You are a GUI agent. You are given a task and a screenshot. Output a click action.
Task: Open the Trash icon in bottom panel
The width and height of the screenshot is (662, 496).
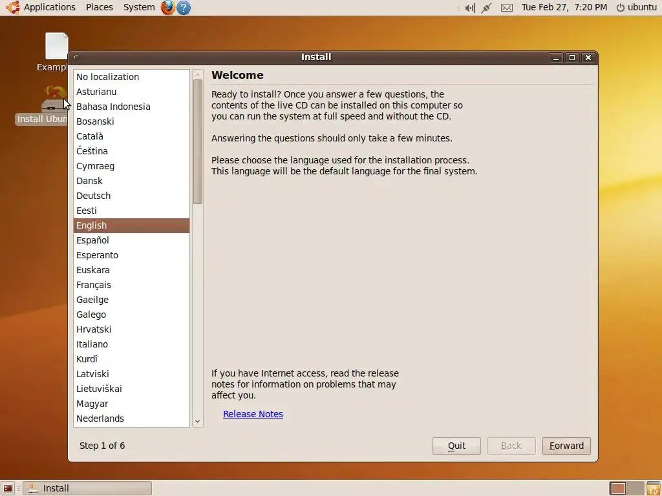[x=653, y=488]
